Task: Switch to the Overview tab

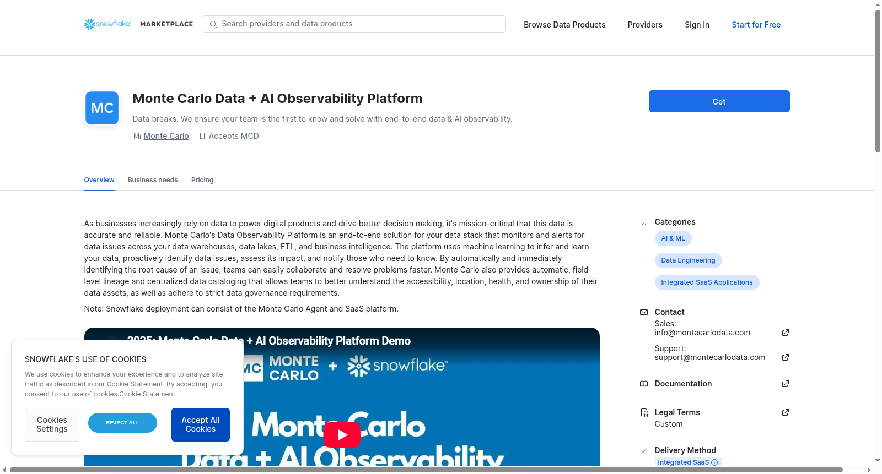Action: (x=99, y=180)
